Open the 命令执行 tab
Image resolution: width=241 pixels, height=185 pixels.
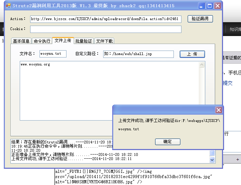42,41
